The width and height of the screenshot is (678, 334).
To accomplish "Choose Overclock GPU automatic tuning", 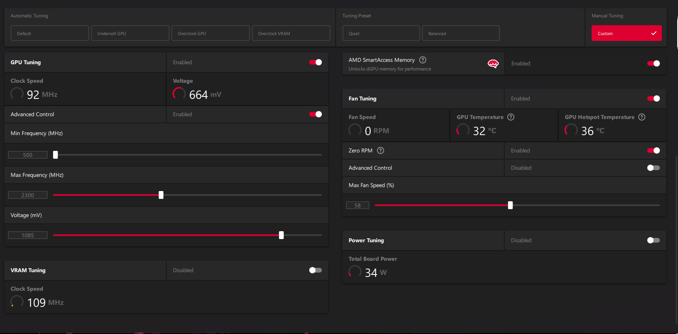I will tap(210, 33).
